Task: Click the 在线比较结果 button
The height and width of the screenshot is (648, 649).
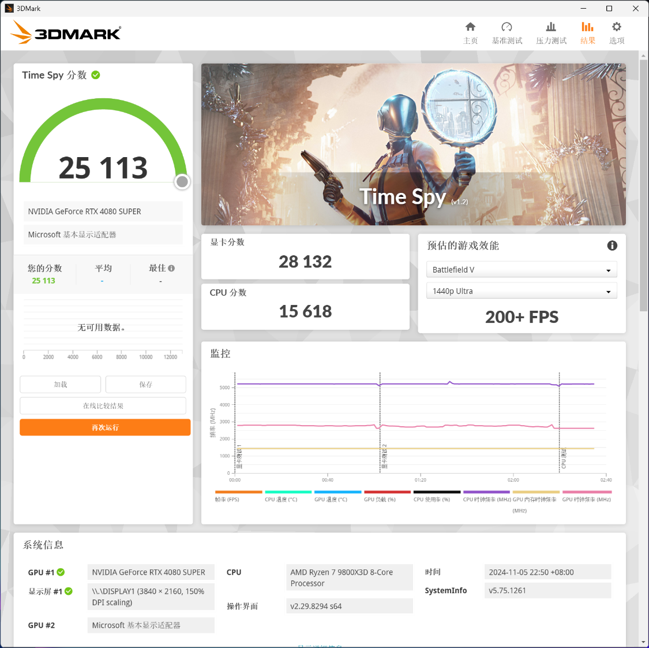Action: click(x=103, y=406)
